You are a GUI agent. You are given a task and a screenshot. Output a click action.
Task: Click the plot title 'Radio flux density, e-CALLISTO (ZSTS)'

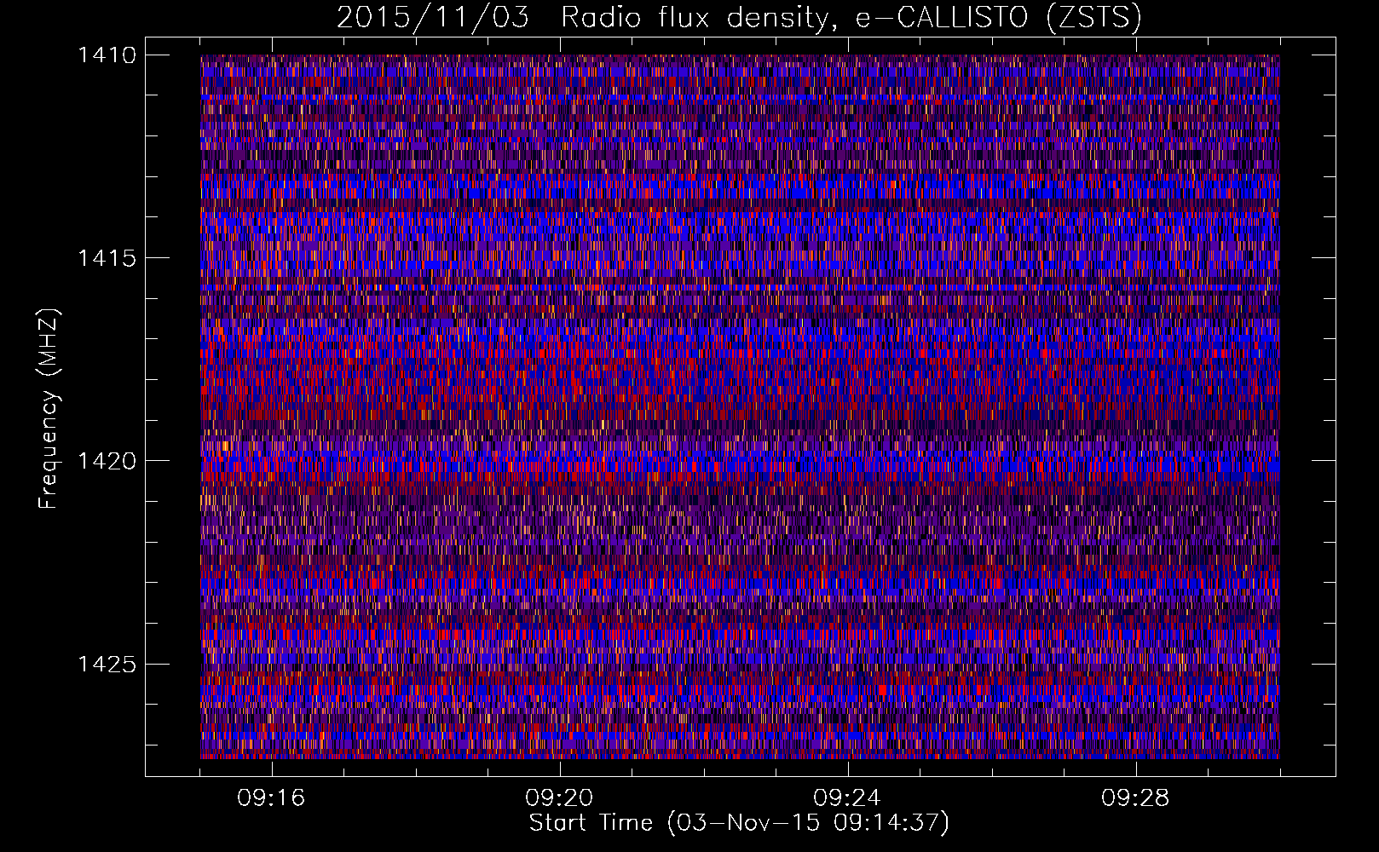tap(851, 17)
